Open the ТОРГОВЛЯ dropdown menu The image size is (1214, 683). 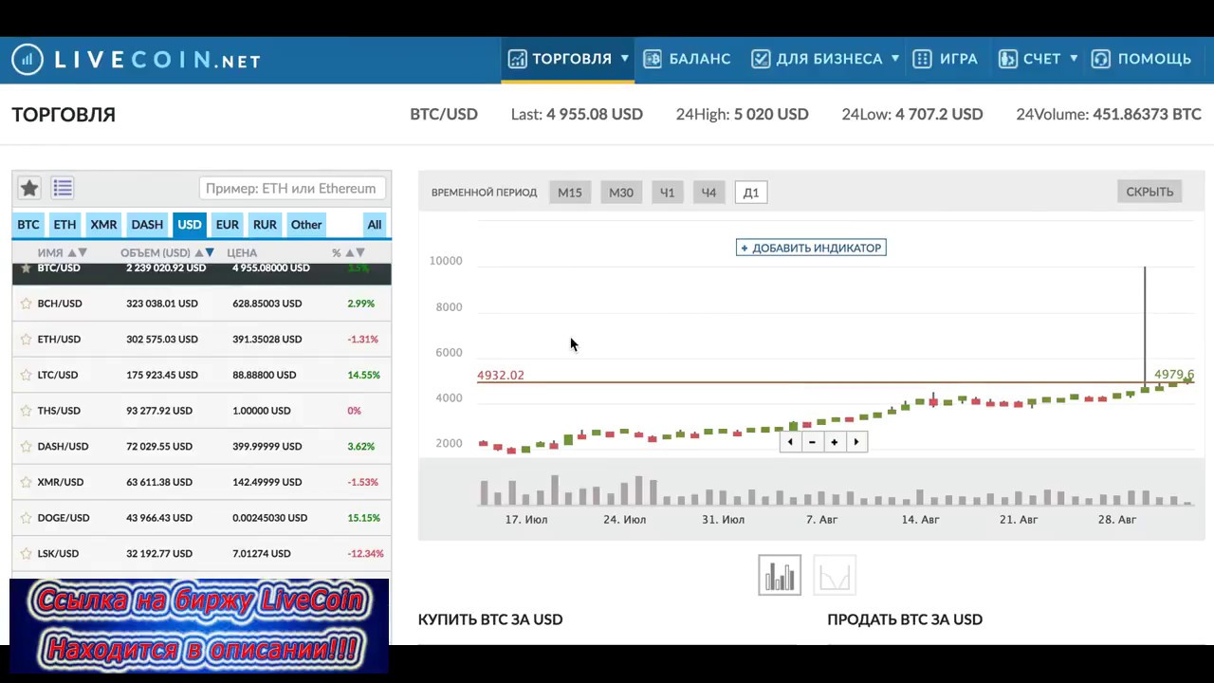568,59
